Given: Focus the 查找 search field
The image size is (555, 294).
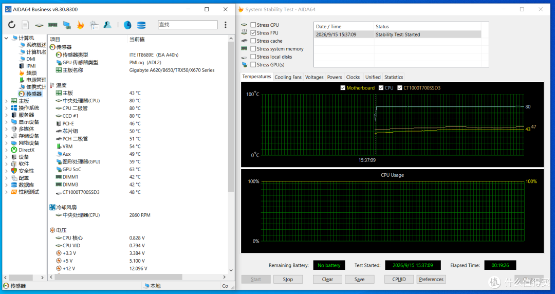Looking at the screenshot, I should [188, 25].
